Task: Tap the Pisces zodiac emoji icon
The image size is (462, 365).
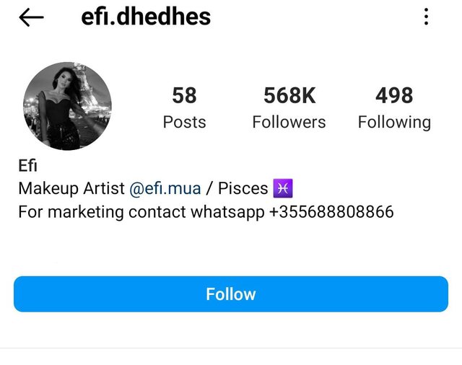Action: pyautogui.click(x=282, y=189)
